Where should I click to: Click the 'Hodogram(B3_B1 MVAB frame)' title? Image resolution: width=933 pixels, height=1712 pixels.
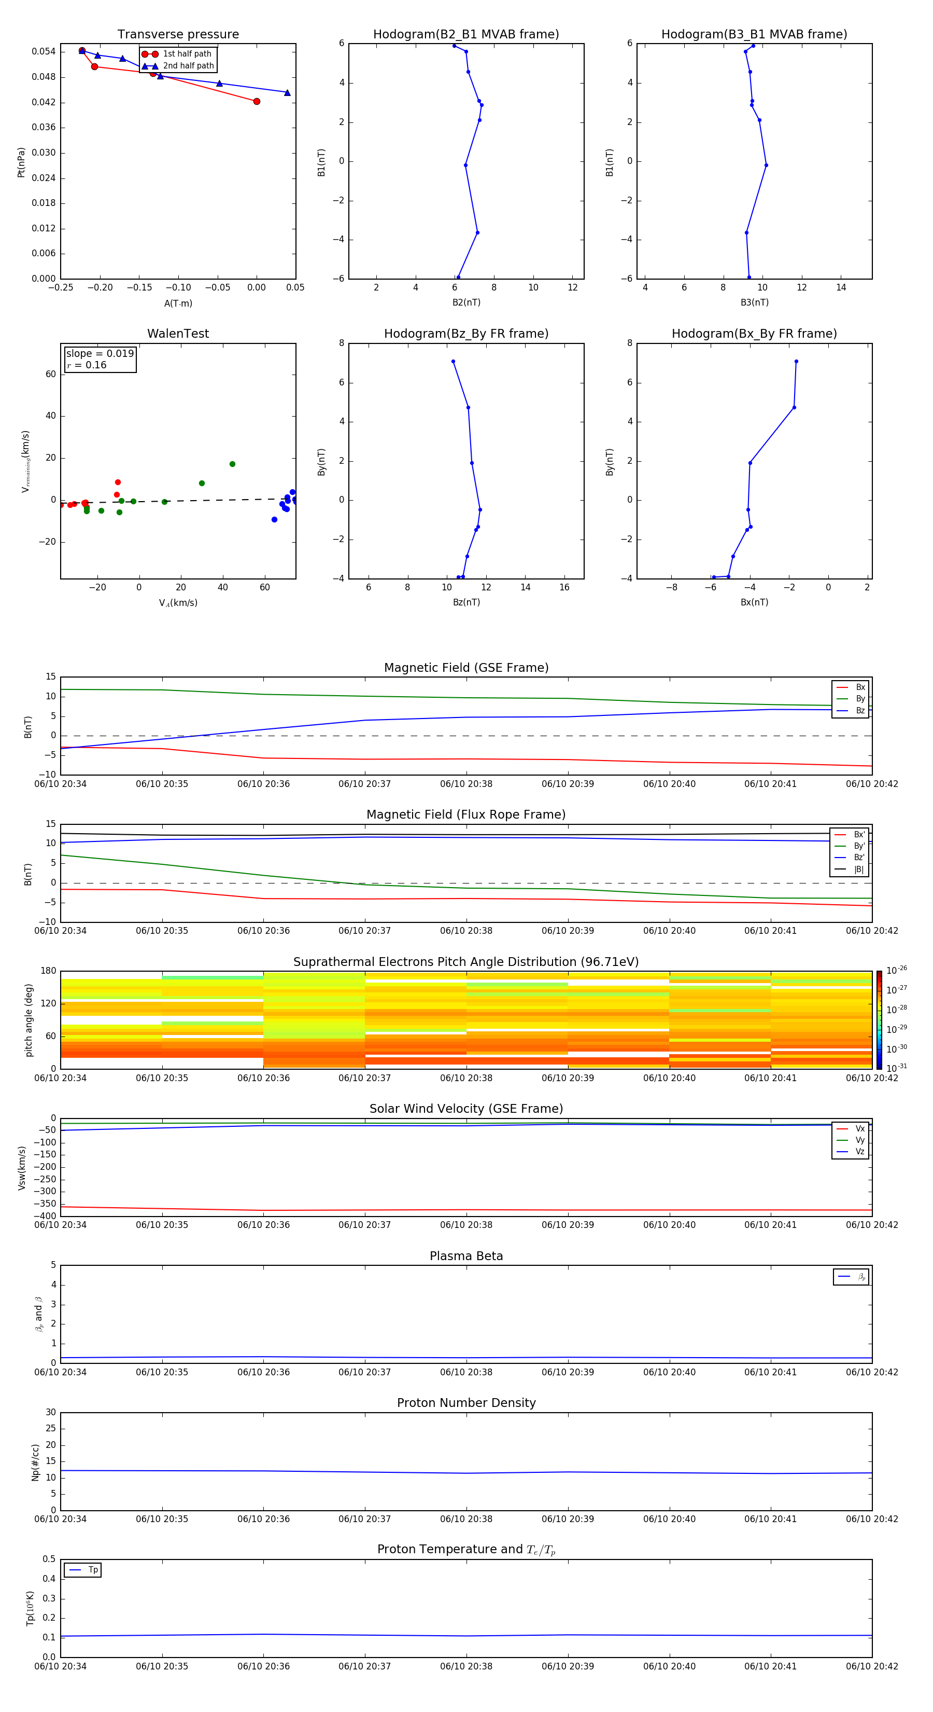tap(754, 35)
